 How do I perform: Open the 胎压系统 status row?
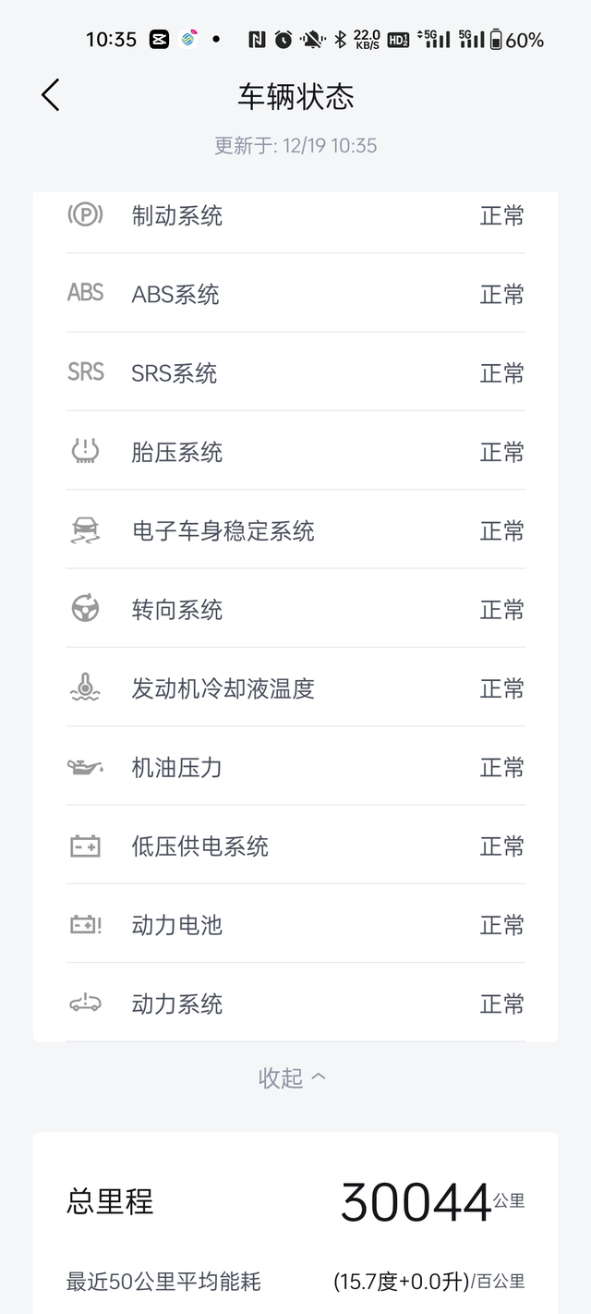click(x=295, y=451)
